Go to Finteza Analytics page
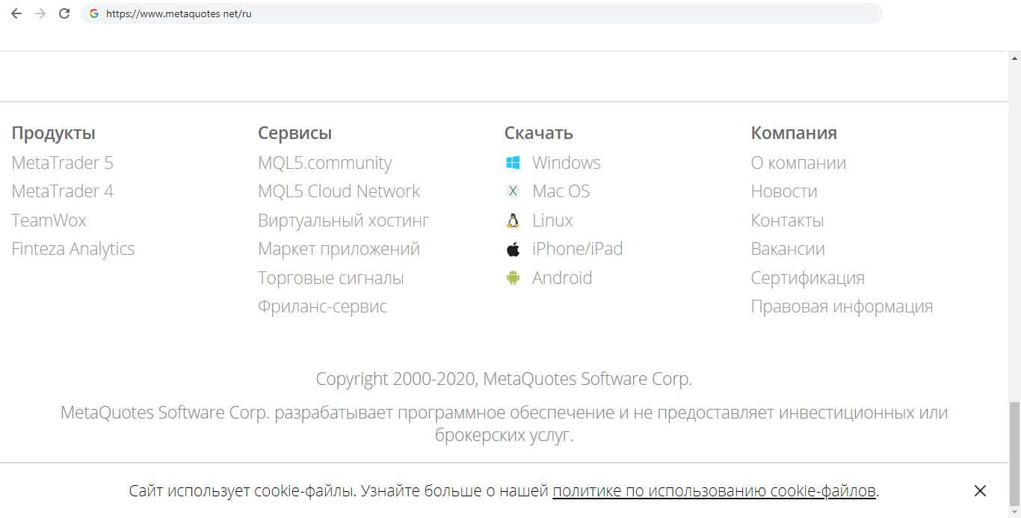 (x=73, y=249)
